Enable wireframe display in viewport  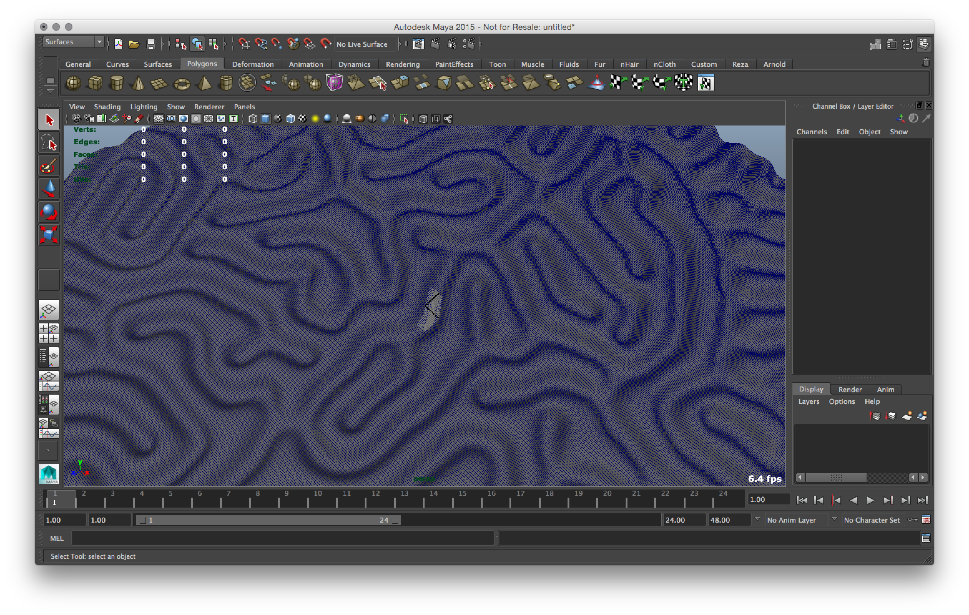[x=253, y=119]
